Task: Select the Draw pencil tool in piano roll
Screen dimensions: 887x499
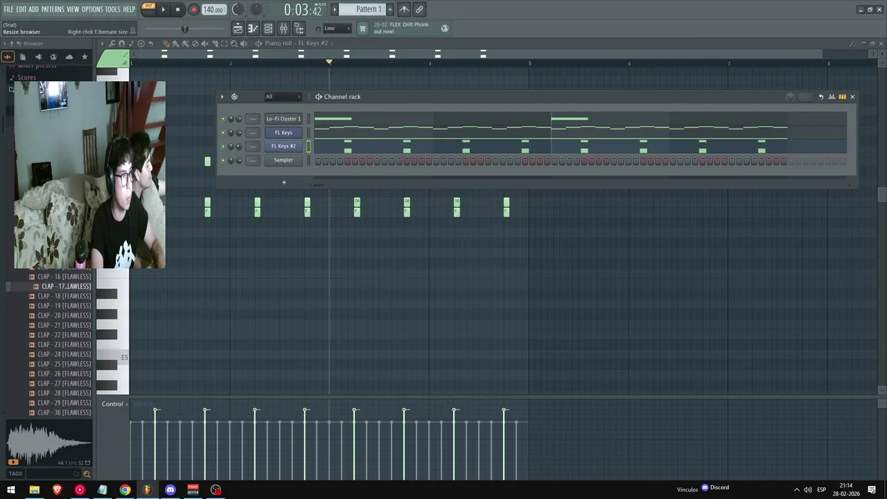Action: [166, 44]
